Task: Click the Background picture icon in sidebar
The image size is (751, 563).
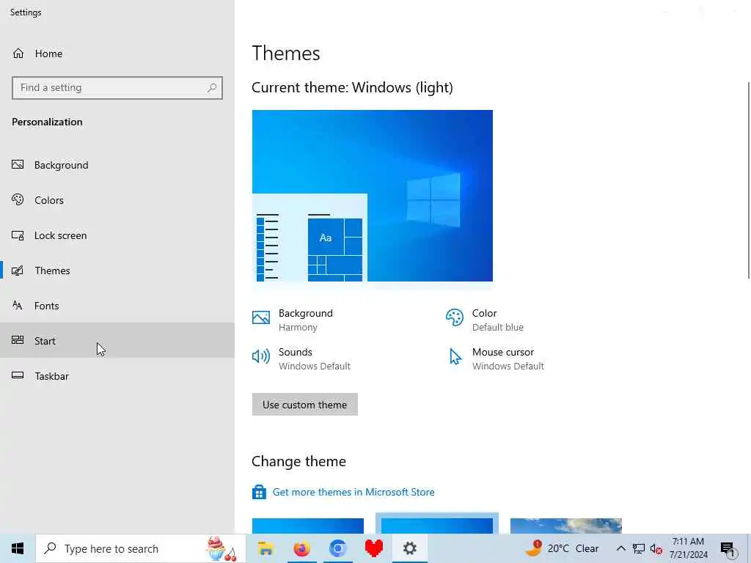Action: 18,165
